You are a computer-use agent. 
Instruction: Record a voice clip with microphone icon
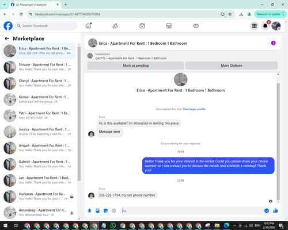tap(89, 211)
